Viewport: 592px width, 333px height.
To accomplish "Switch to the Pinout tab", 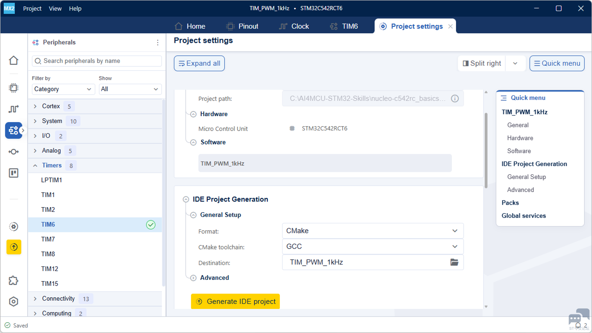I will click(242, 26).
